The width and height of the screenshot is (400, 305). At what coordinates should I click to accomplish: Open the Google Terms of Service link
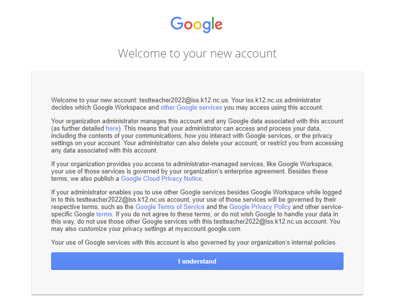click(170, 207)
